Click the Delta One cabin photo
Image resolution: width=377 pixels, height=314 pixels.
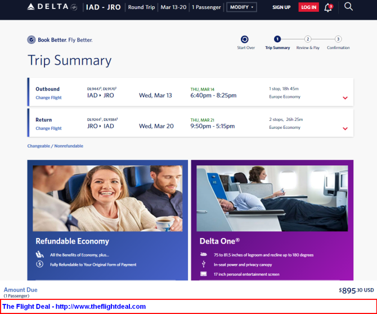[272, 198]
